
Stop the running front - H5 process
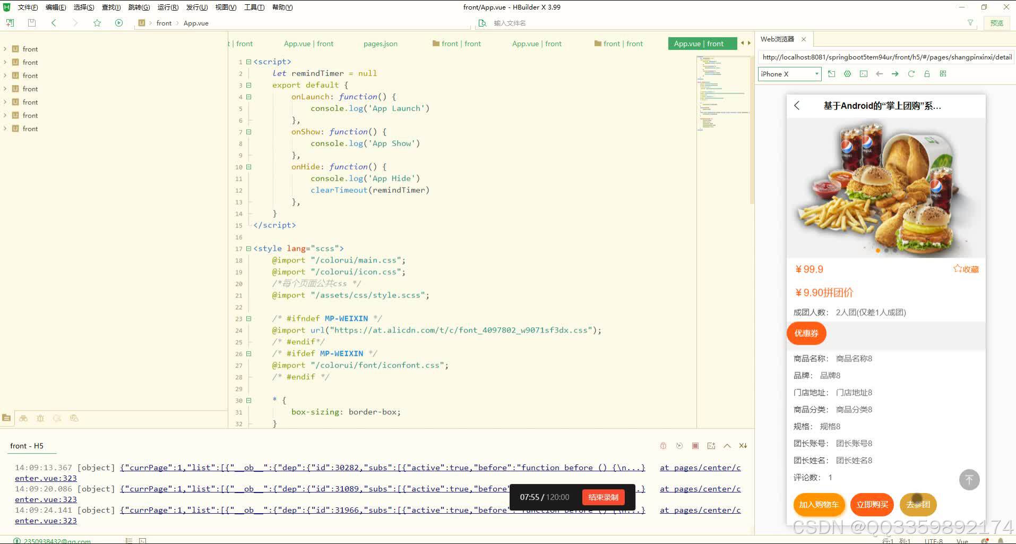695,446
